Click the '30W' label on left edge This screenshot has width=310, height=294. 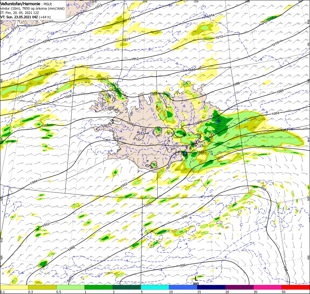click(1, 240)
